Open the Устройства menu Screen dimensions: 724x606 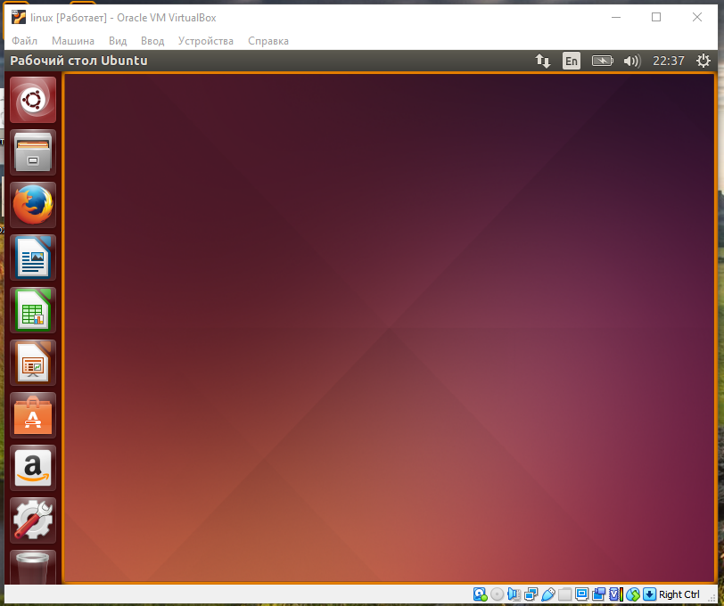(x=206, y=41)
